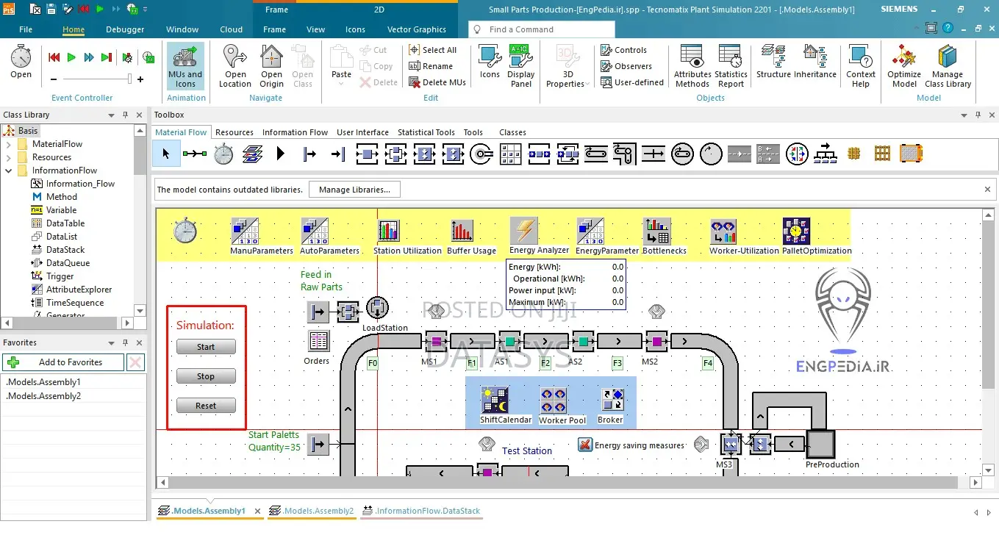Viewport: 999px width, 535px height.
Task: Collapse the InformationFlow folder
Action: coord(9,170)
